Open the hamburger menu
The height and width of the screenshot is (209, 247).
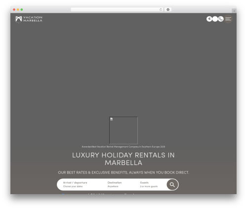click(x=228, y=19)
